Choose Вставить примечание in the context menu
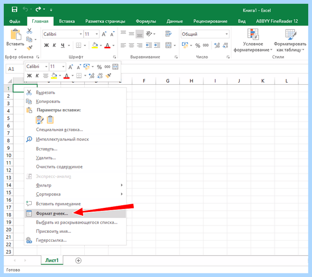 pos(75,204)
